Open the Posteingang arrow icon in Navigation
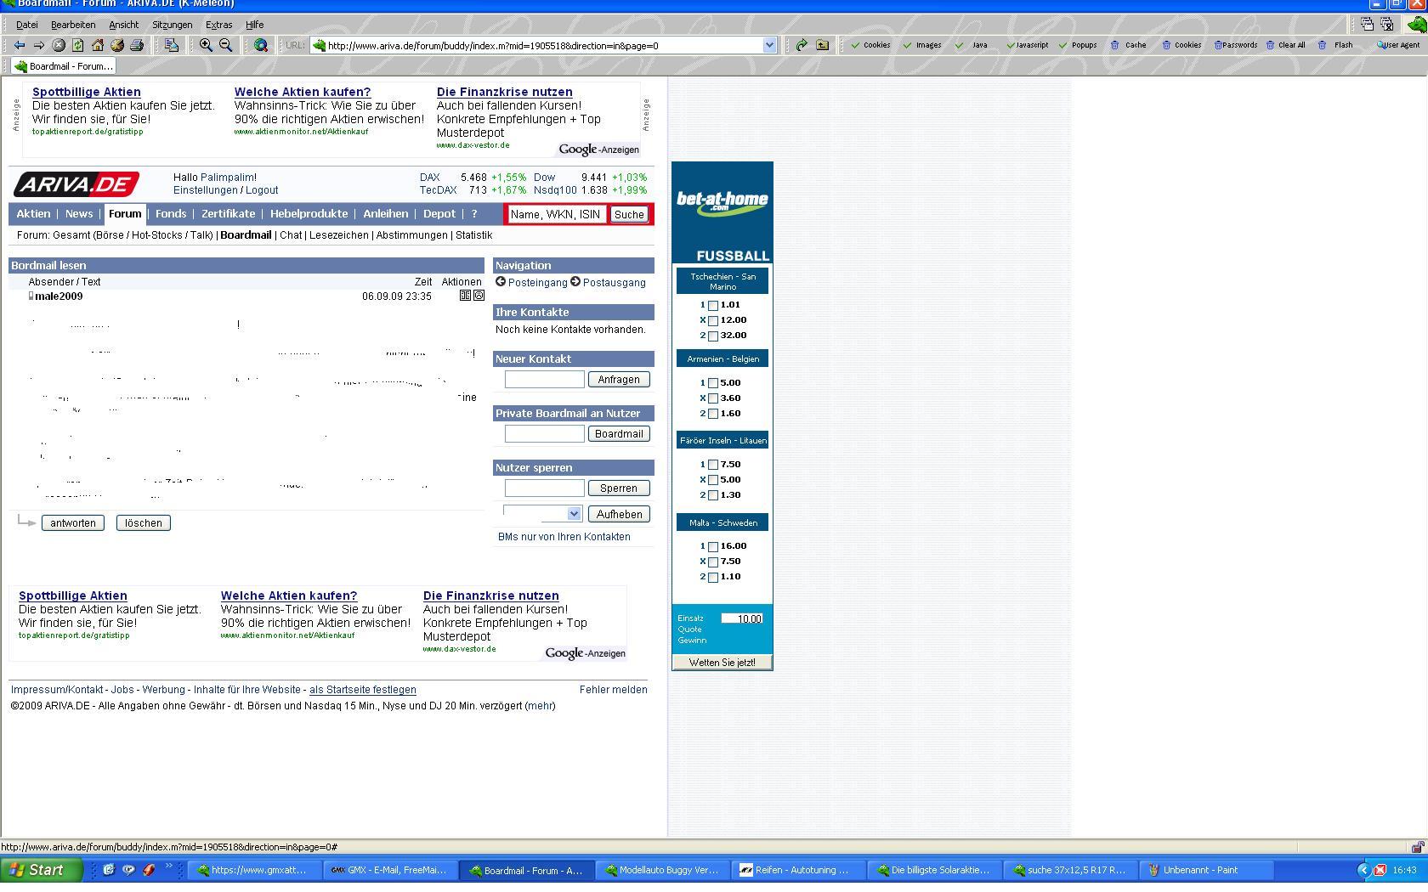 click(501, 282)
